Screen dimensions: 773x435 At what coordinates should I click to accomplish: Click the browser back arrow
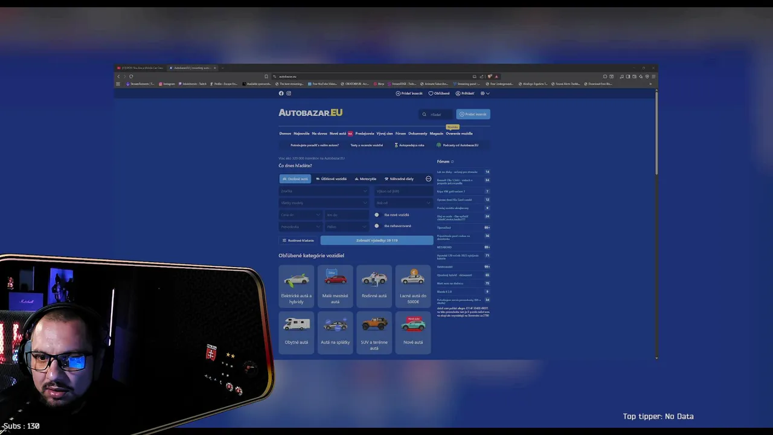pos(118,76)
